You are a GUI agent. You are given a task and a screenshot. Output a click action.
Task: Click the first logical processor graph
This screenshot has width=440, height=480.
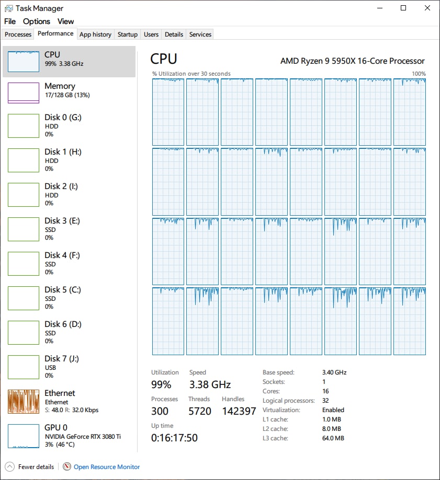(x=168, y=112)
